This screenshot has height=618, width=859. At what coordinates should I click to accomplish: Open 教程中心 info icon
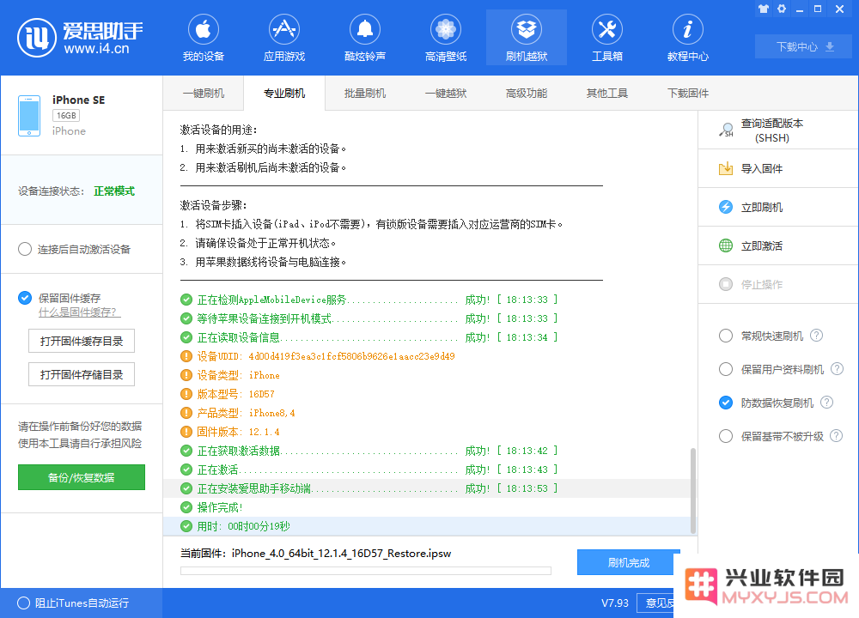(x=687, y=29)
